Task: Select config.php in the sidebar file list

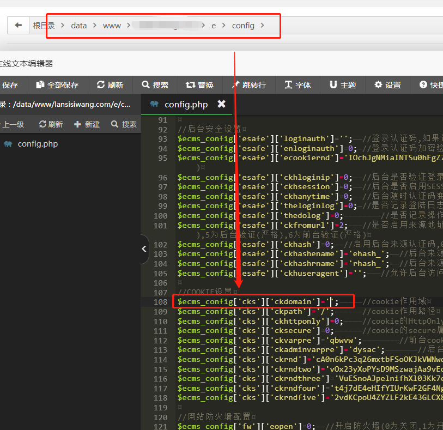Action: pos(37,144)
